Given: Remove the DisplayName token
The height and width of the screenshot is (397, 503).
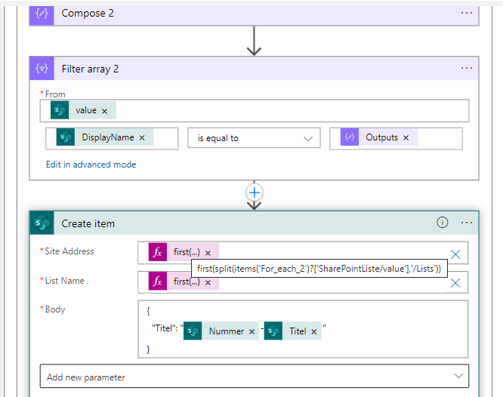Looking at the screenshot, I should (142, 138).
